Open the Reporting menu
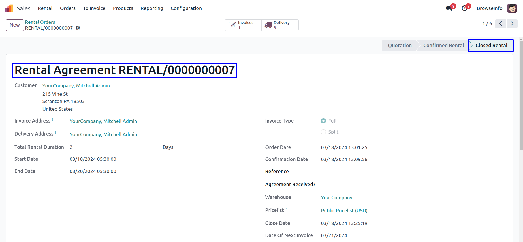Screen dimensions: 523x242 click(152, 8)
